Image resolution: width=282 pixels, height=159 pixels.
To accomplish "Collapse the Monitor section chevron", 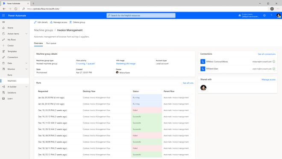I will [26, 69].
